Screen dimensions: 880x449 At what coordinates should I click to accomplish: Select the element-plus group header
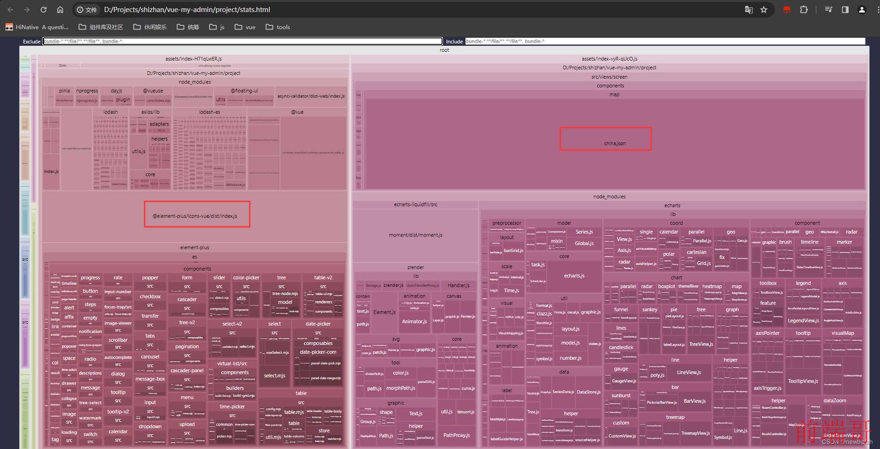pyautogui.click(x=194, y=247)
